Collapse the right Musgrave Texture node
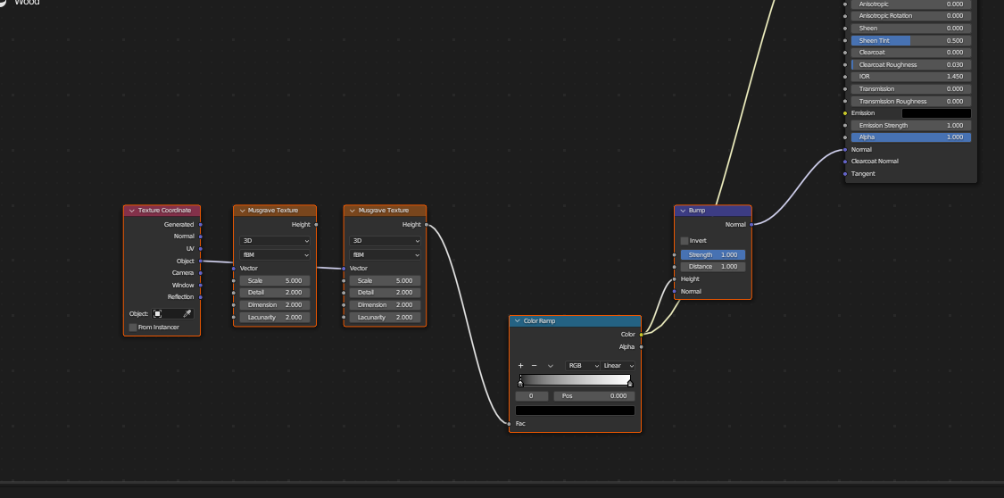 coord(353,211)
